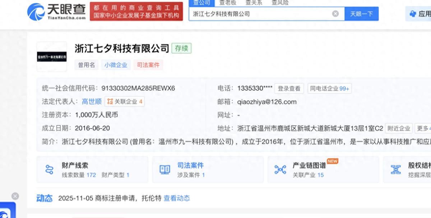Click the 股权结构 card icon
This screenshot has height=218, width=431.
(x=396, y=170)
